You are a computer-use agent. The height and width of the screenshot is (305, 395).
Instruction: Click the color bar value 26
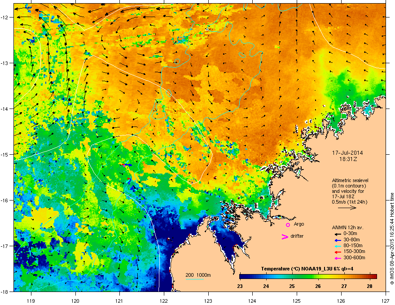click(318, 286)
